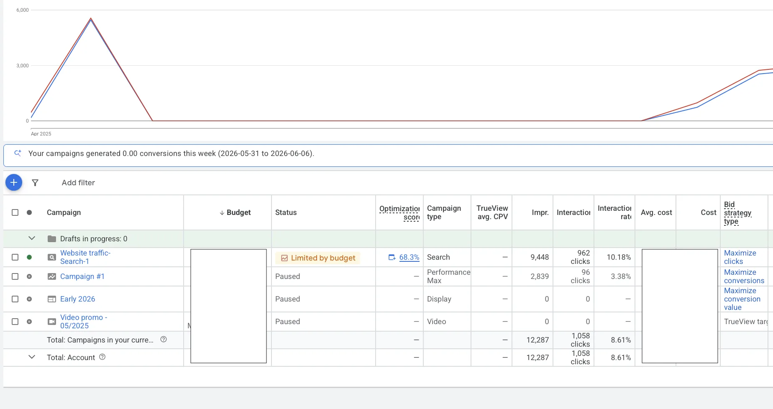Open the Video promo - 05/2025 campaign
Screen dimensions: 773x409
tap(84, 322)
